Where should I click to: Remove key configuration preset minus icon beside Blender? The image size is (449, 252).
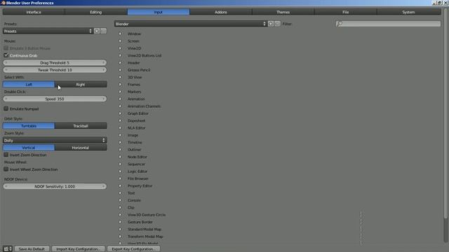[277, 24]
